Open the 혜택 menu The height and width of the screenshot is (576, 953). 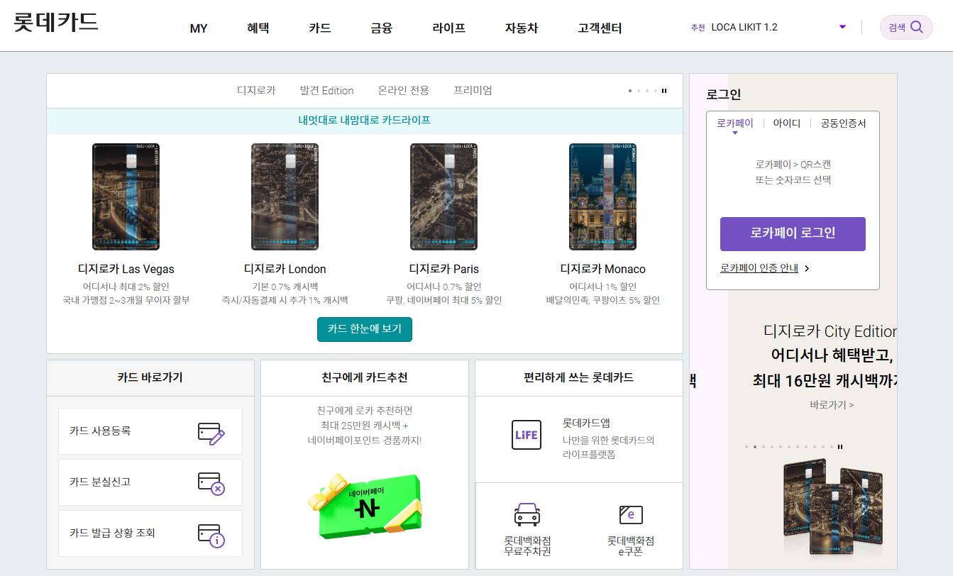tap(258, 28)
